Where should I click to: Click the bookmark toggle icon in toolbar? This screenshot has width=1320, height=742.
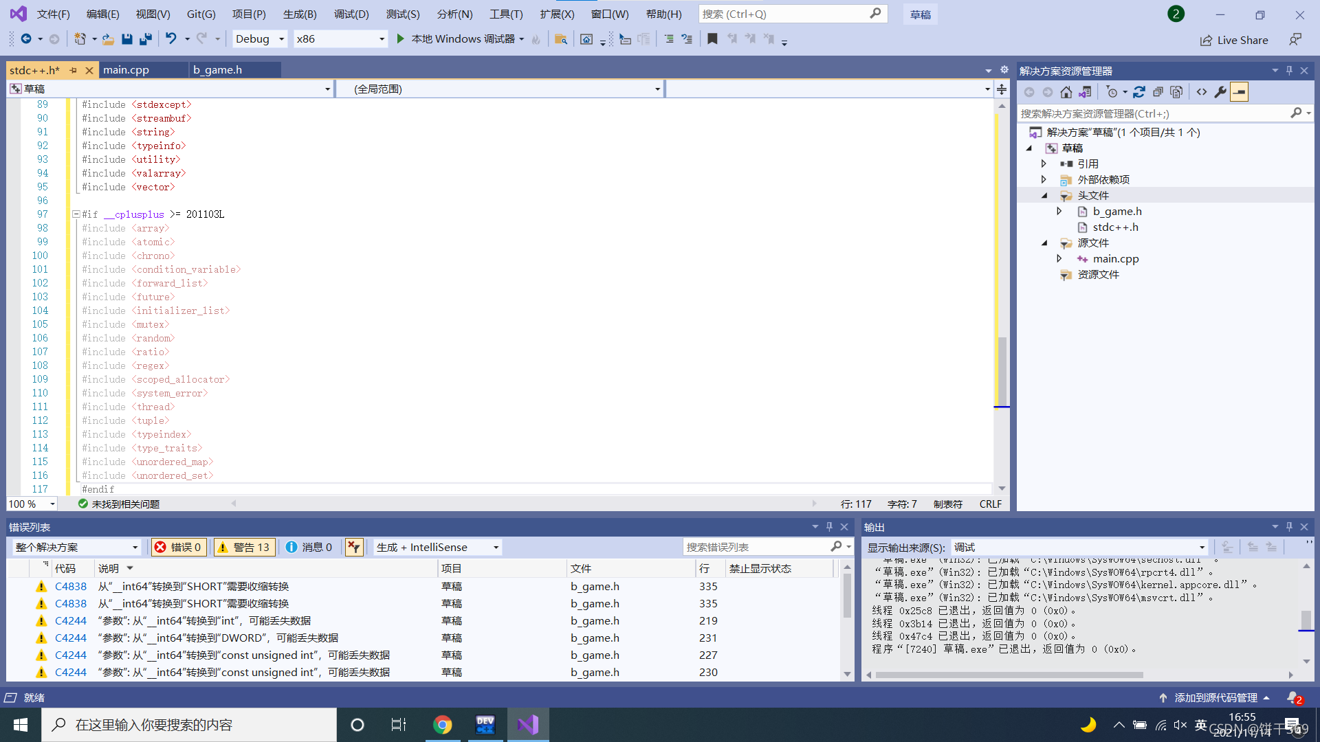[x=712, y=39]
